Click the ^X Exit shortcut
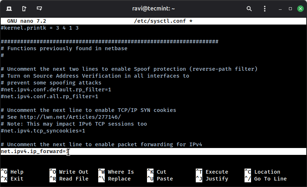This screenshot has height=187, width=307. 12,179
